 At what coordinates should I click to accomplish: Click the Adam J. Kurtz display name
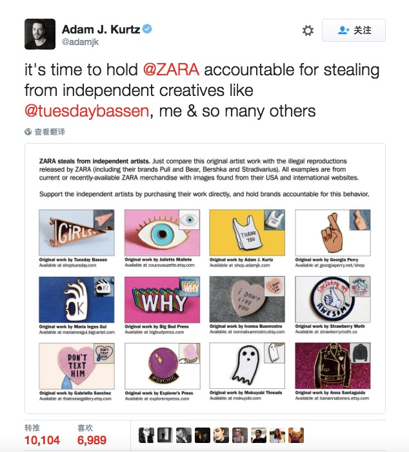pyautogui.click(x=101, y=30)
